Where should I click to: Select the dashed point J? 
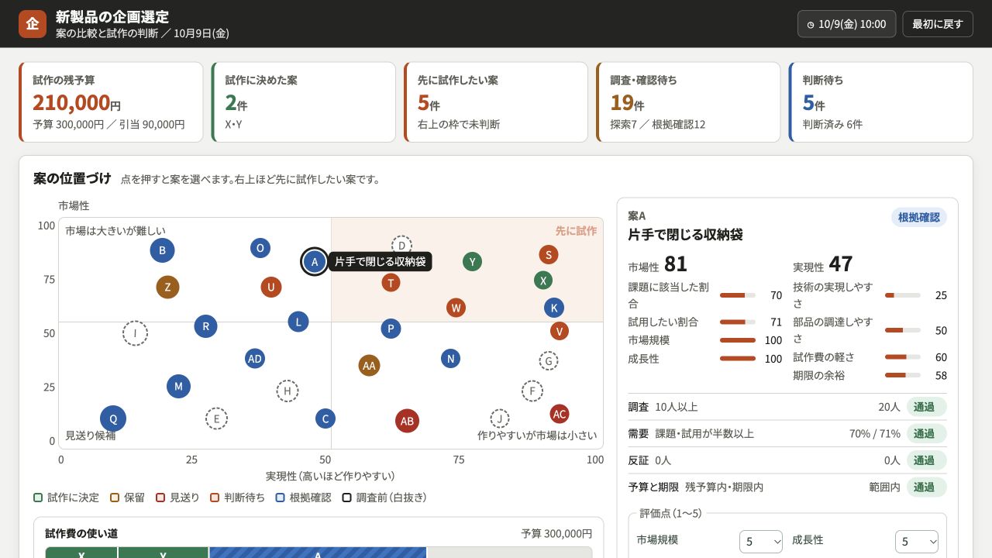coord(500,419)
